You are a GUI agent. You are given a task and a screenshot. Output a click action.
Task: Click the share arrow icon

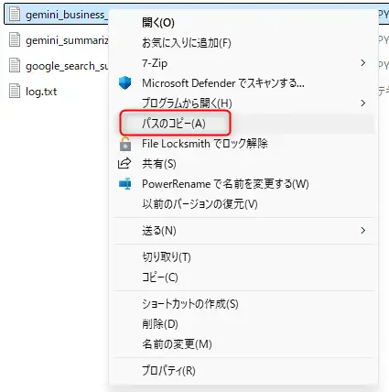point(124,164)
